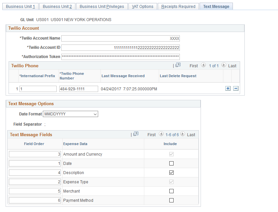This screenshot has height=212, width=278.
Task: Toggle Include checkbox for Amount and Currency
Action: point(171,154)
